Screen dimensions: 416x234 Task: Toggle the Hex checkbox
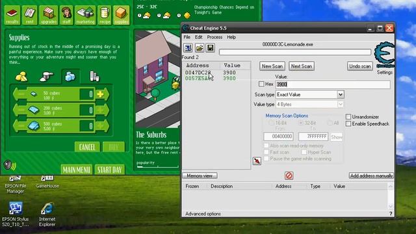click(261, 84)
